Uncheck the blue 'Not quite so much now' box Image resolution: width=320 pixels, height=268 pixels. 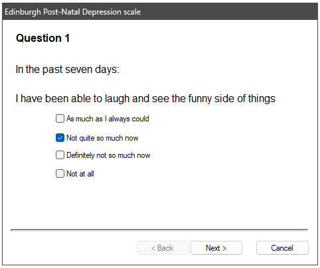point(60,138)
